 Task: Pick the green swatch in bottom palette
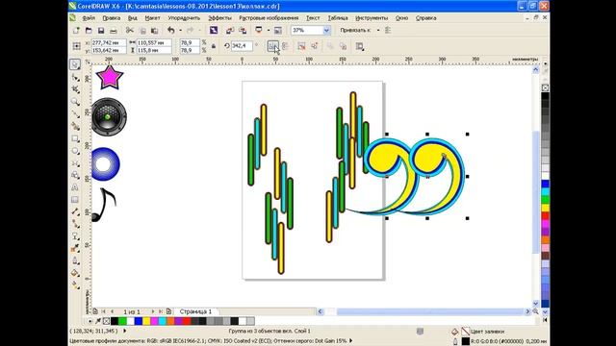122,321
